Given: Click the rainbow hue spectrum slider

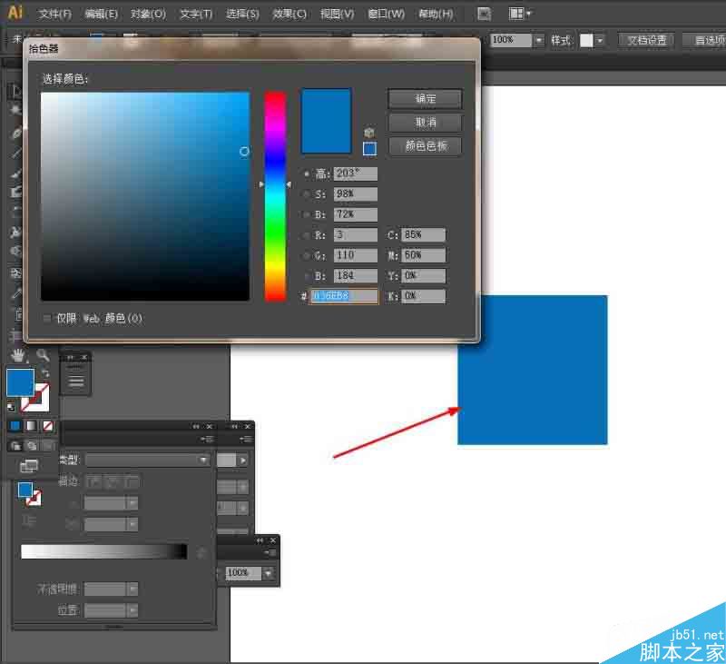Looking at the screenshot, I should coord(275,196).
